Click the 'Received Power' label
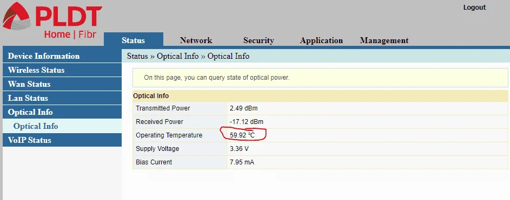Viewport: 510px width, 200px height. (160, 122)
